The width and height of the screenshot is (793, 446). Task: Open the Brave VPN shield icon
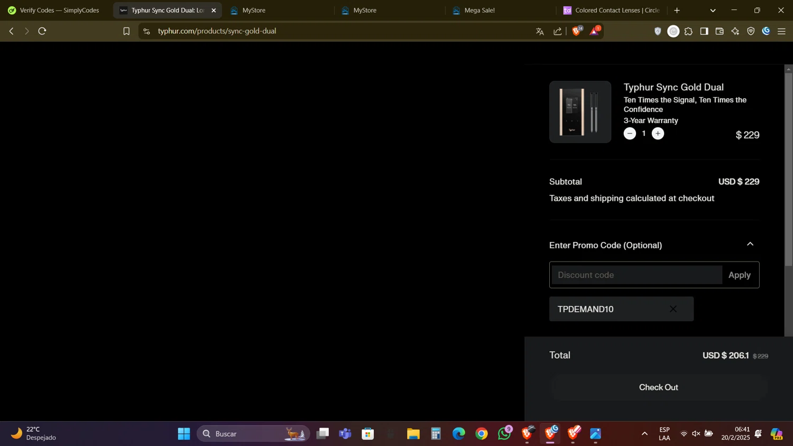point(751,31)
